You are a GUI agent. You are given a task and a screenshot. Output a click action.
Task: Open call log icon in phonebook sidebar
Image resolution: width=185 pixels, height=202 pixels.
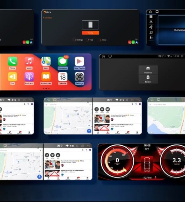151,27
